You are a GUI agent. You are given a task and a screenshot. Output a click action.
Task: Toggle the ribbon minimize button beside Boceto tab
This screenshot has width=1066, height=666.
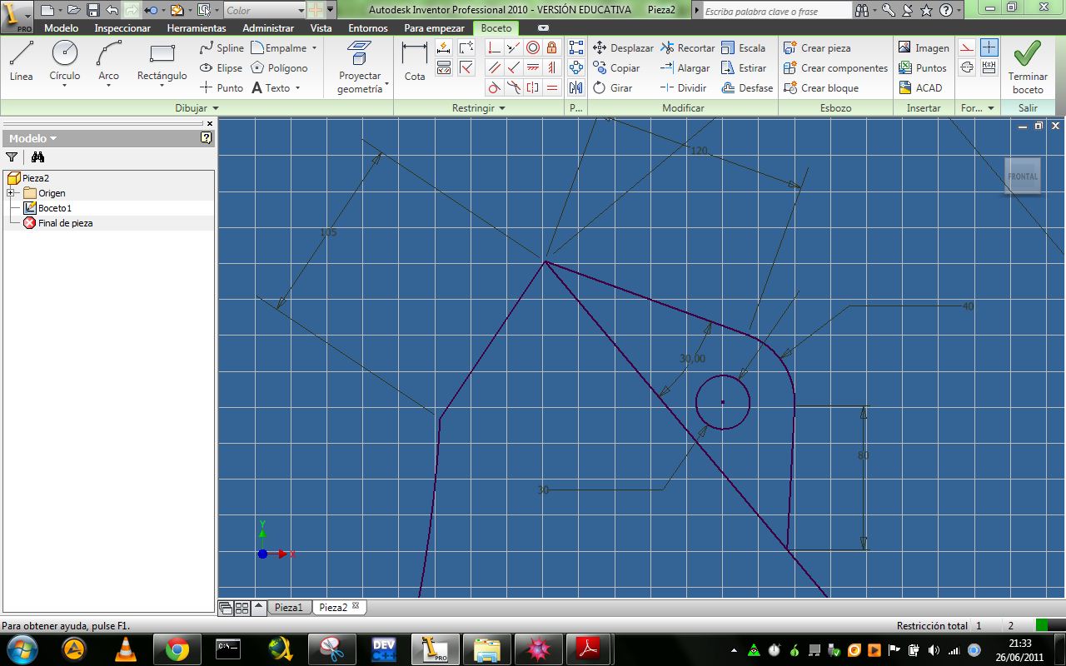tap(544, 28)
